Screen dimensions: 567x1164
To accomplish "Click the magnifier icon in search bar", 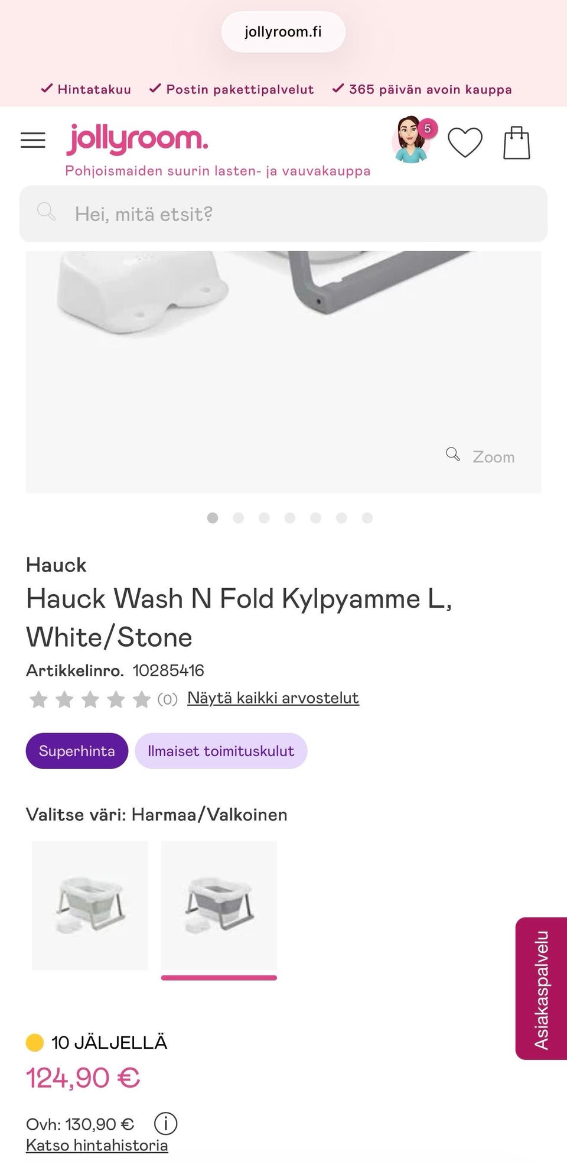I will click(46, 212).
